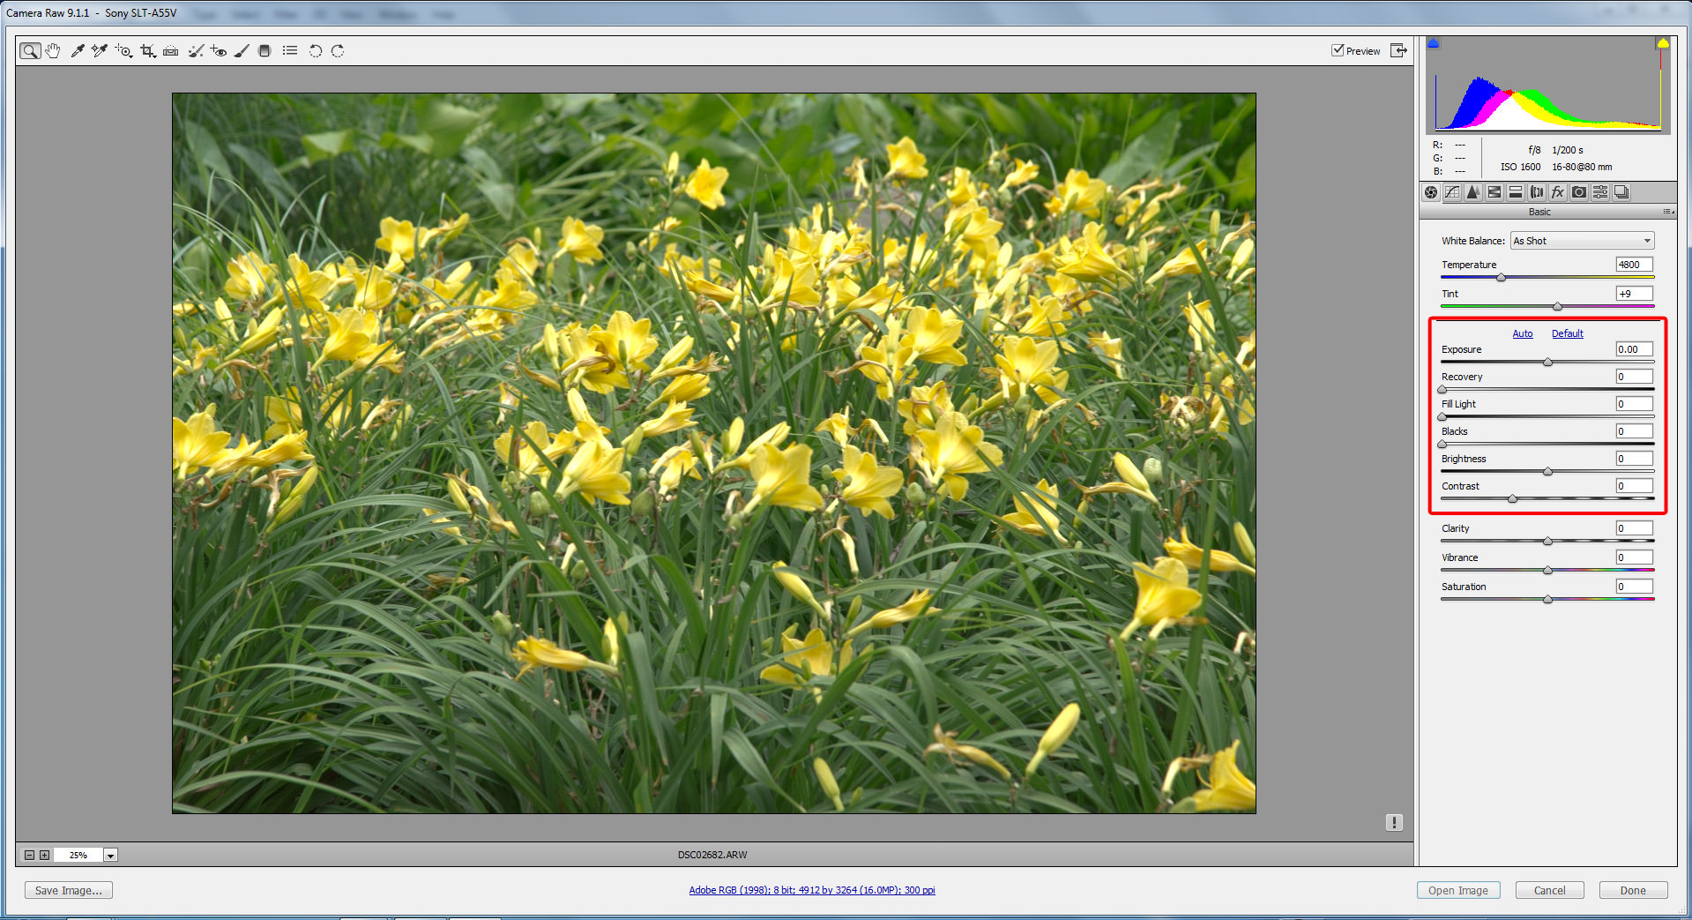Click the Auto tone link
Image resolution: width=1692 pixels, height=920 pixels.
[1523, 333]
